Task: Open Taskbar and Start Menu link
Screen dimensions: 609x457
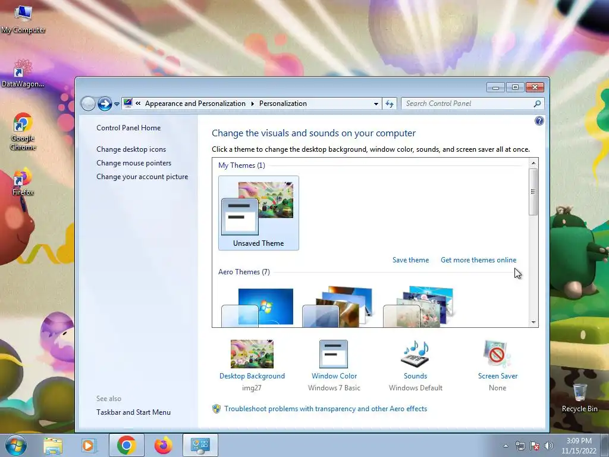Action: [133, 412]
